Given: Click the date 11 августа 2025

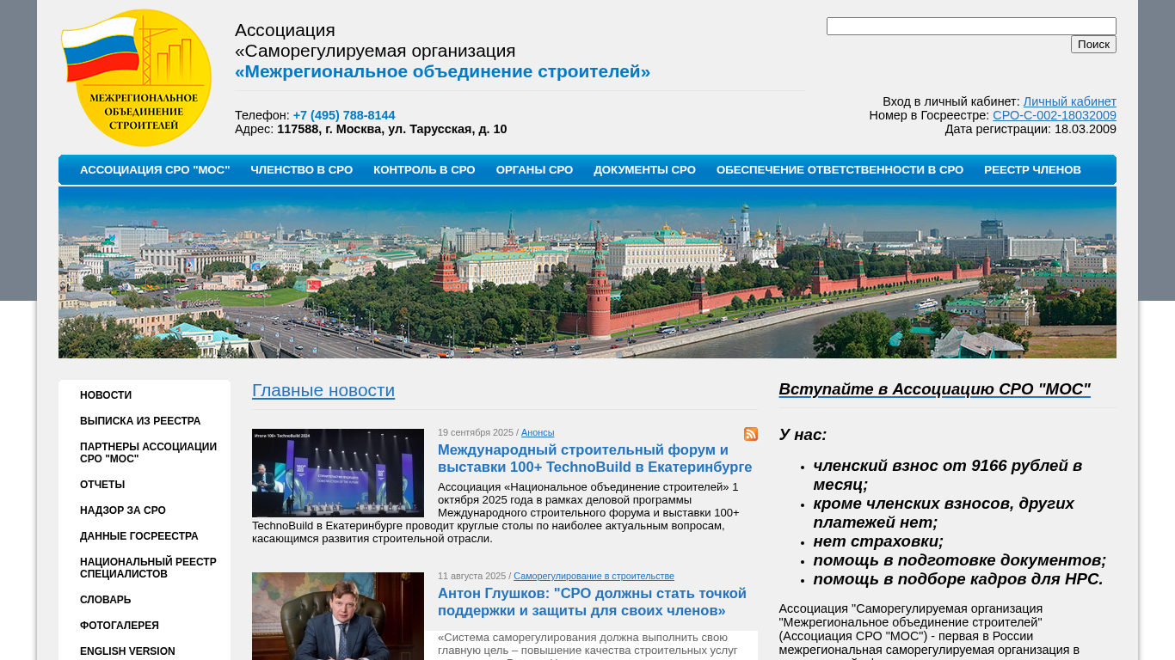Looking at the screenshot, I should click(472, 576).
